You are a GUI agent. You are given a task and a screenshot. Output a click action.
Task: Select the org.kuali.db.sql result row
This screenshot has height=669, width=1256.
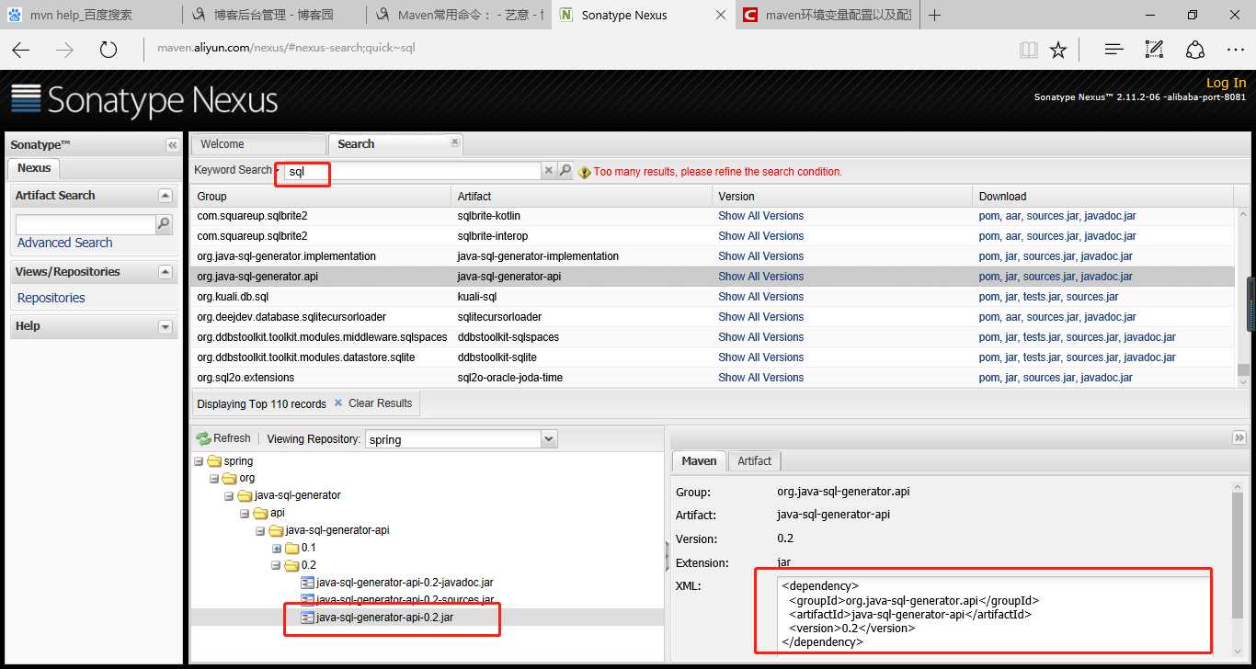pyautogui.click(x=712, y=297)
